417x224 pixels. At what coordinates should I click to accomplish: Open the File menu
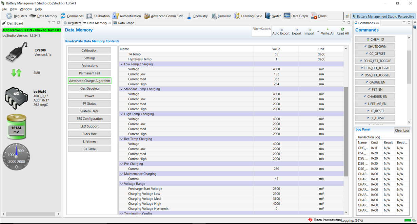[4, 9]
